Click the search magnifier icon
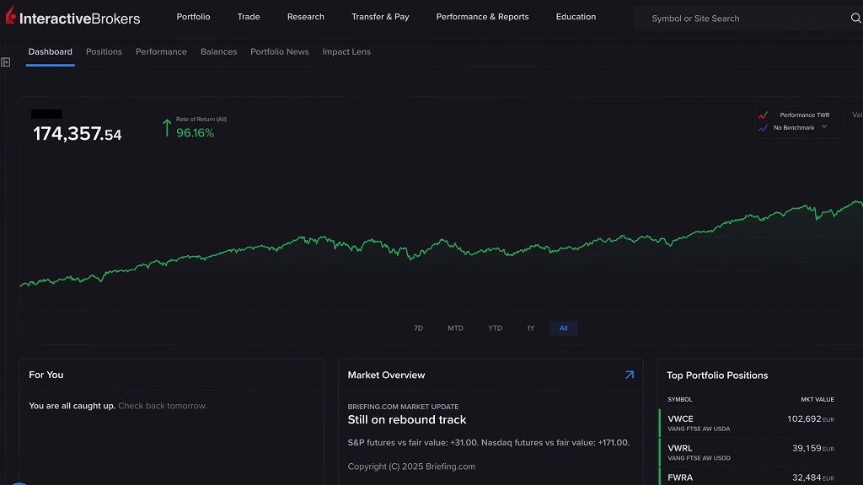Image resolution: width=863 pixels, height=485 pixels. point(856,19)
